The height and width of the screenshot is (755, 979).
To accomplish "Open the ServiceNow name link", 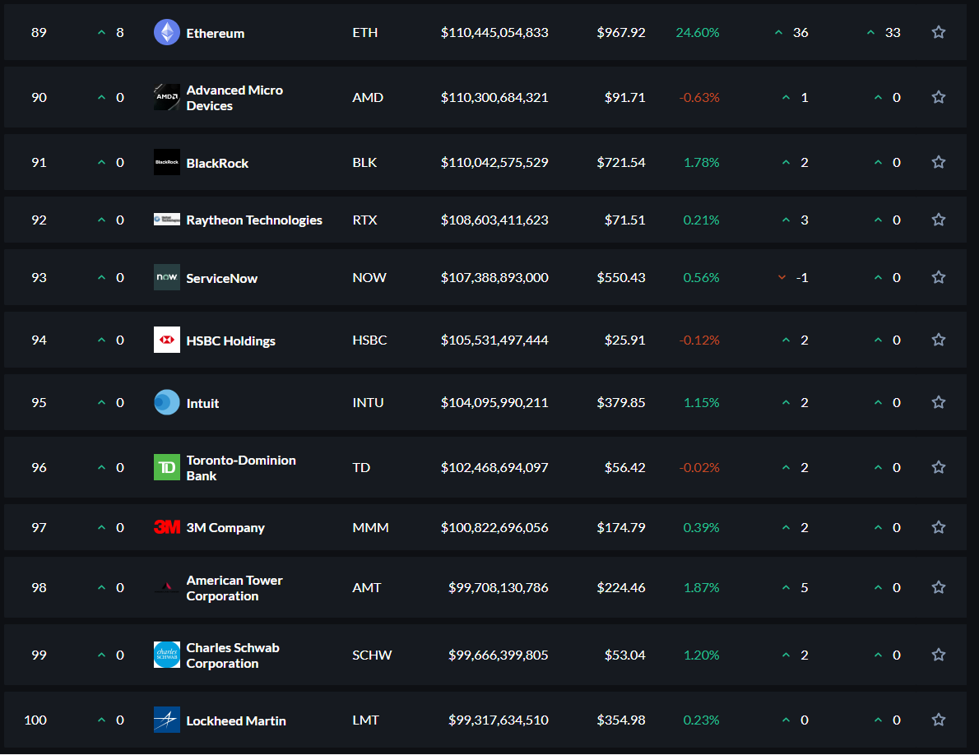I will click(221, 278).
